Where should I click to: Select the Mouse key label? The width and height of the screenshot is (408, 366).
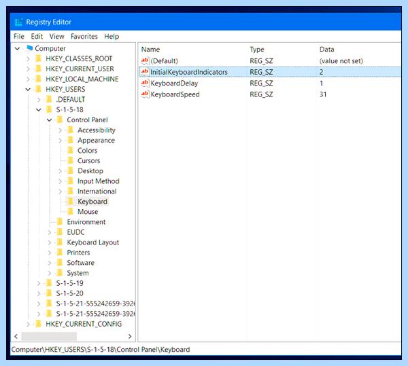tap(88, 212)
